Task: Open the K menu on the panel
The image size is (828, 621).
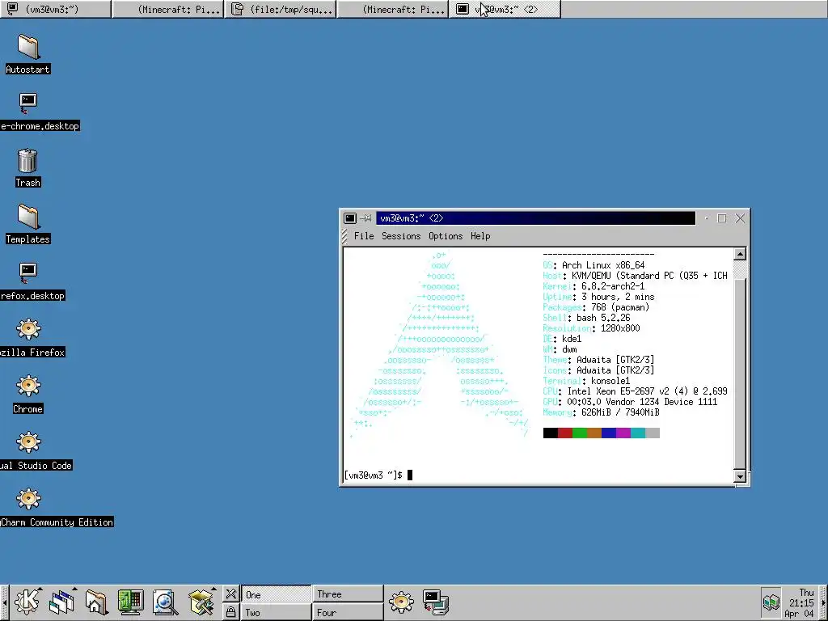Action: click(27, 602)
